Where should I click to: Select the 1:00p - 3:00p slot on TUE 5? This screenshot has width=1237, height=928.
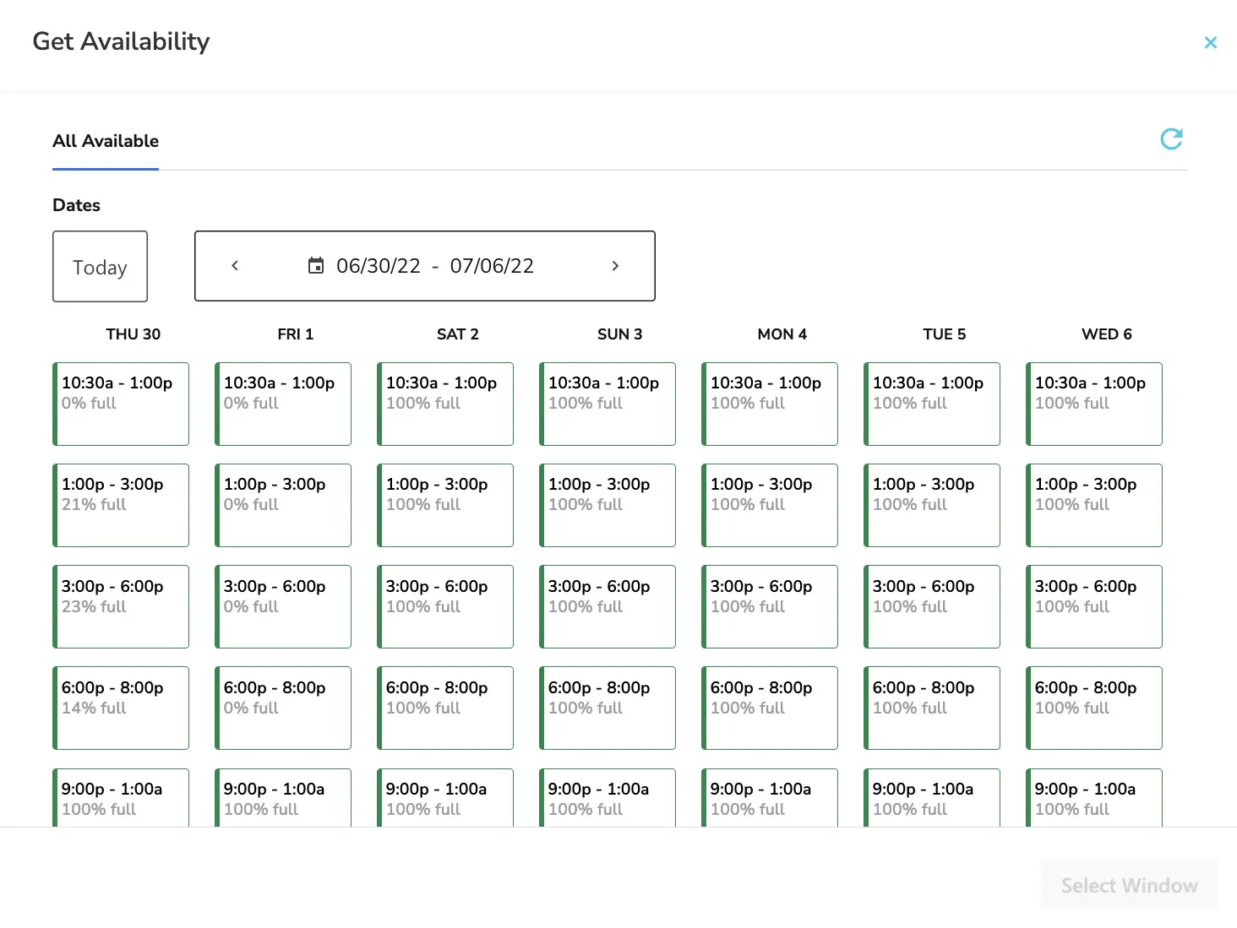pyautogui.click(x=931, y=505)
